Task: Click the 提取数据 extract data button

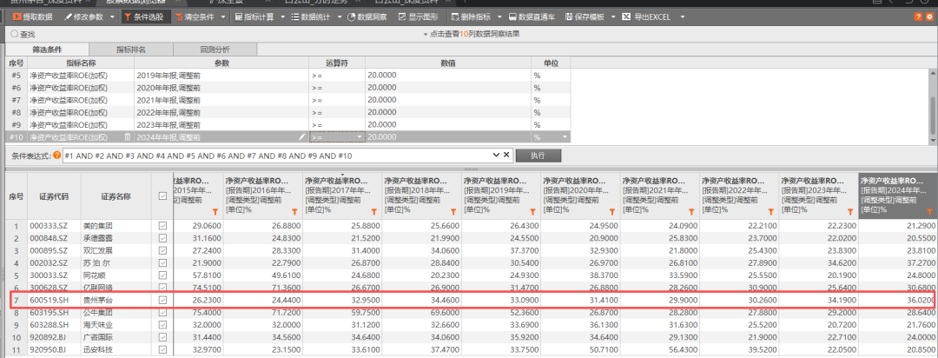Action: point(33,17)
